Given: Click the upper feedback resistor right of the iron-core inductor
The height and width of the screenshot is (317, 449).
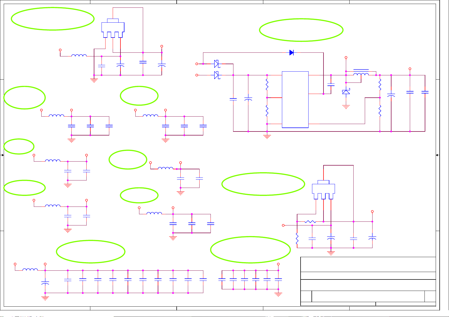Looking at the screenshot, I should [380, 84].
